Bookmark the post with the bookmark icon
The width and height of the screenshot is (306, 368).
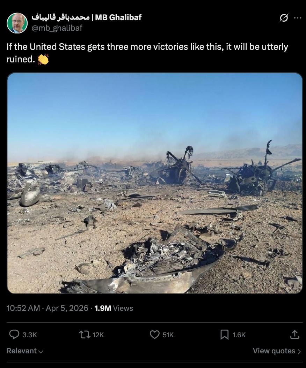point(224,335)
